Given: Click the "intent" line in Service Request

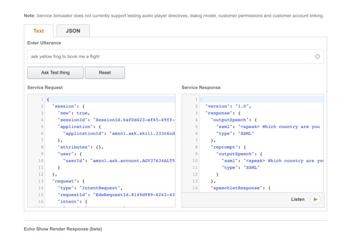Looking at the screenshot, I should coord(72,202).
